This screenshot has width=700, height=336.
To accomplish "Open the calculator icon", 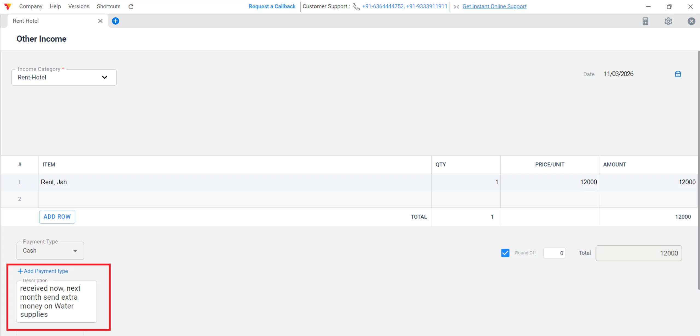I will coord(645,21).
